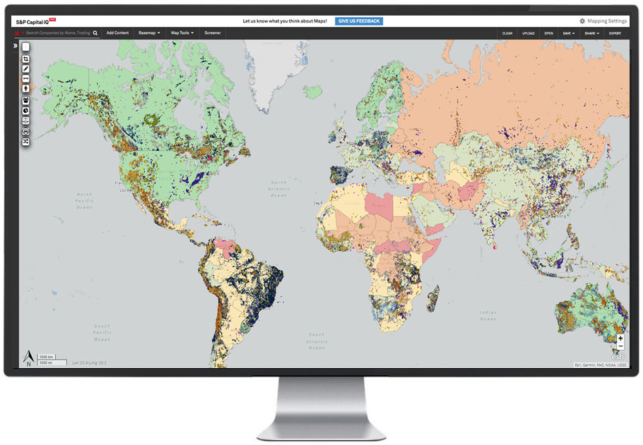
Task: Select the pencil draw tool
Action: tap(26, 68)
